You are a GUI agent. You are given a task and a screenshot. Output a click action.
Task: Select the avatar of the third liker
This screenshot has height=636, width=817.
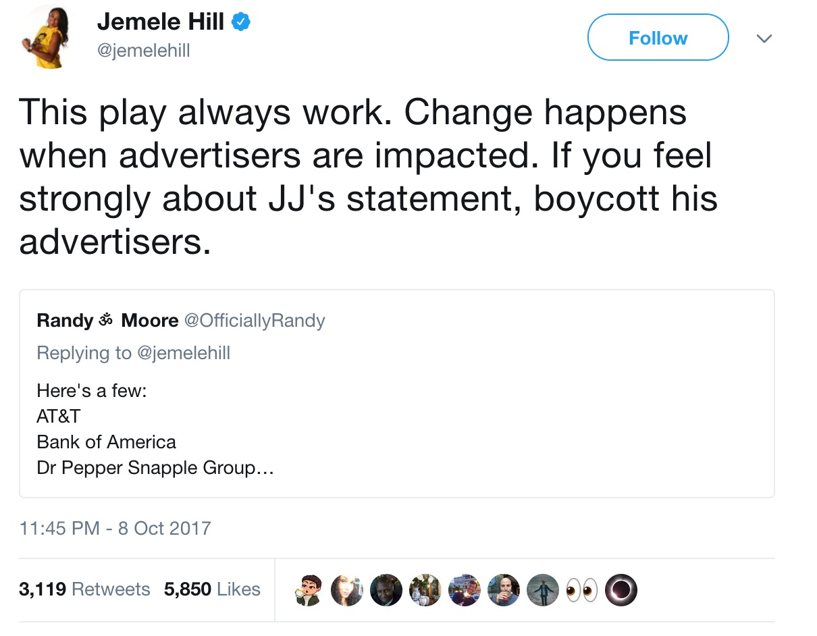(x=386, y=589)
